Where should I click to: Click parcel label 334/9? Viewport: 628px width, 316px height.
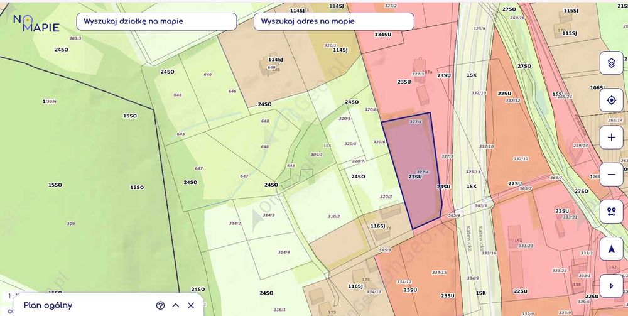pos(473,278)
